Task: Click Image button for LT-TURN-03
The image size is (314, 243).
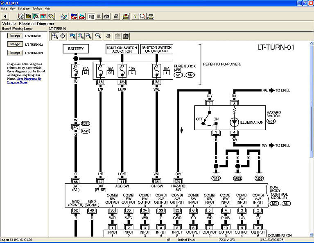Action: 15,53
